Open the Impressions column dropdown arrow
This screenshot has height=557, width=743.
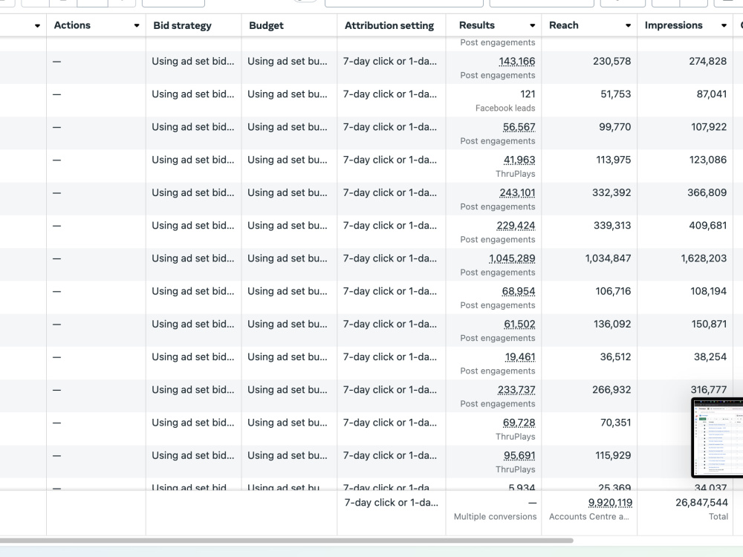[x=724, y=25]
